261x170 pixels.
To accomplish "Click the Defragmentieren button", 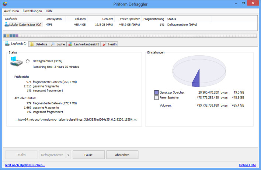I will [x=52, y=155].
